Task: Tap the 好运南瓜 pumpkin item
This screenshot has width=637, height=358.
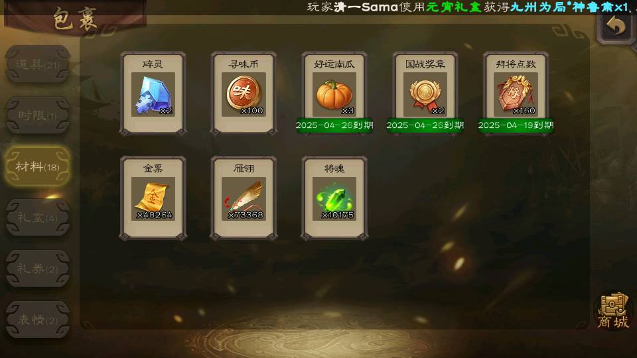Action: [x=334, y=93]
